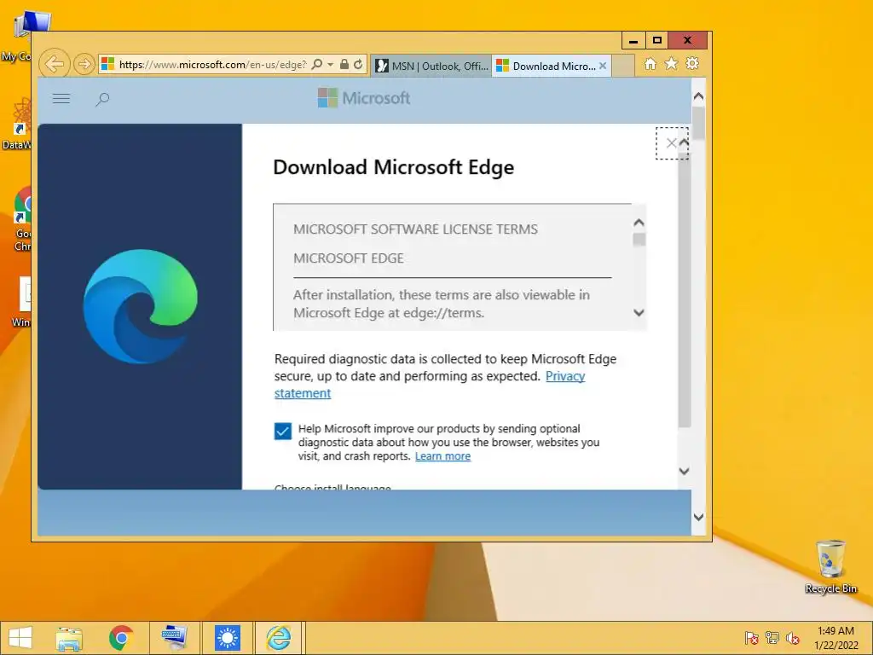Open the taskbar clock showing 1:49 AM
Viewport: 873px width, 655px height.
click(835, 638)
